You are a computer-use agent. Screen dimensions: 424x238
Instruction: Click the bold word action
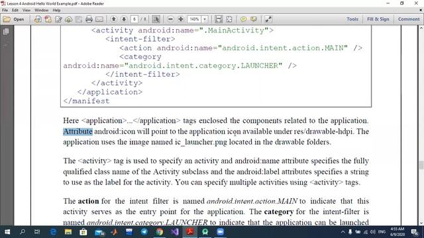click(x=88, y=201)
